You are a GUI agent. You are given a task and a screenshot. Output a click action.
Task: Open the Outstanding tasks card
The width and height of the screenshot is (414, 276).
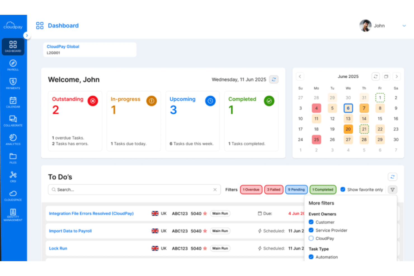pos(75,121)
